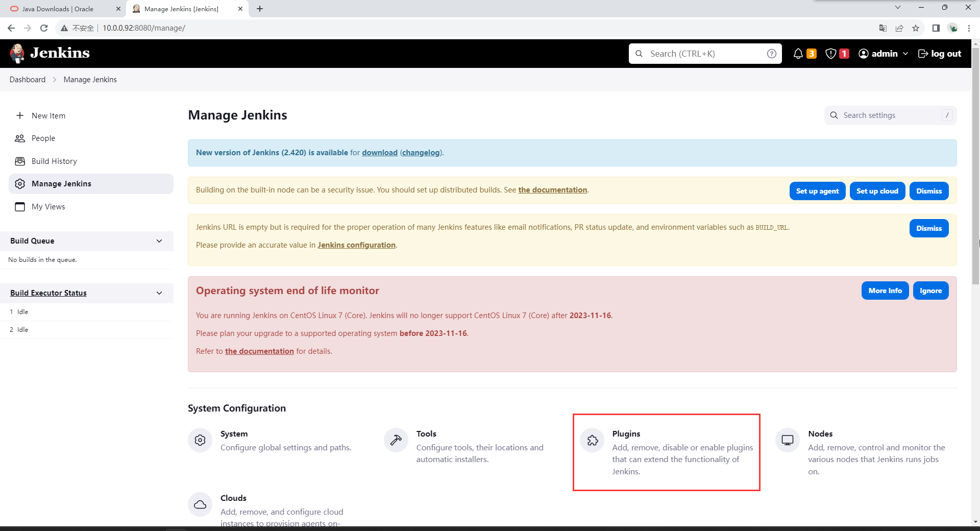This screenshot has height=531, width=980.
Task: Open the Nodes configuration title
Action: click(820, 433)
